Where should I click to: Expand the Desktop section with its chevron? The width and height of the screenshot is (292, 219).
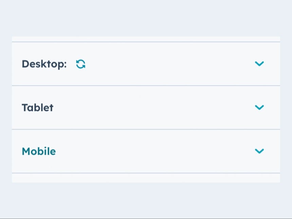[259, 63]
